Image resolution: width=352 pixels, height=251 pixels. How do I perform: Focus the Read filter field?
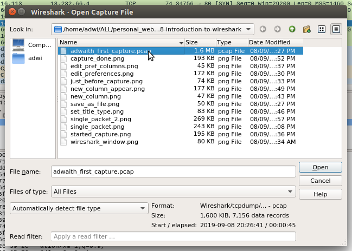[x=174, y=236]
